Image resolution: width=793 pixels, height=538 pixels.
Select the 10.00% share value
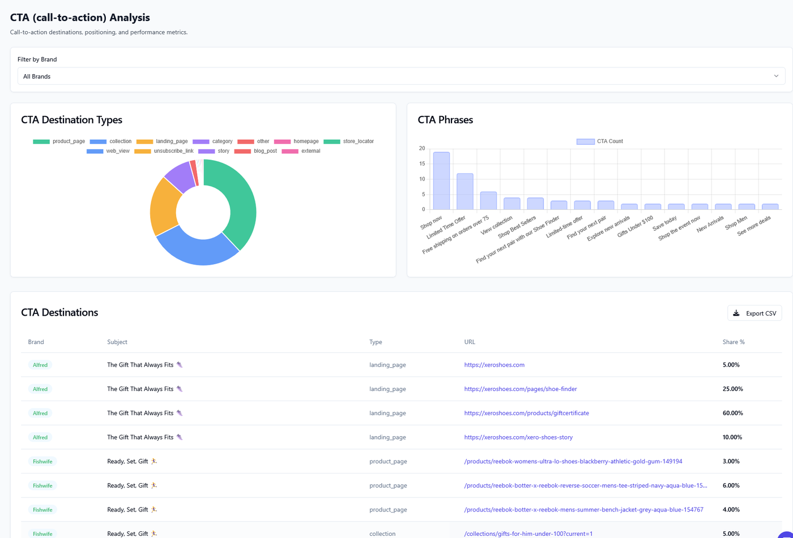(x=732, y=437)
